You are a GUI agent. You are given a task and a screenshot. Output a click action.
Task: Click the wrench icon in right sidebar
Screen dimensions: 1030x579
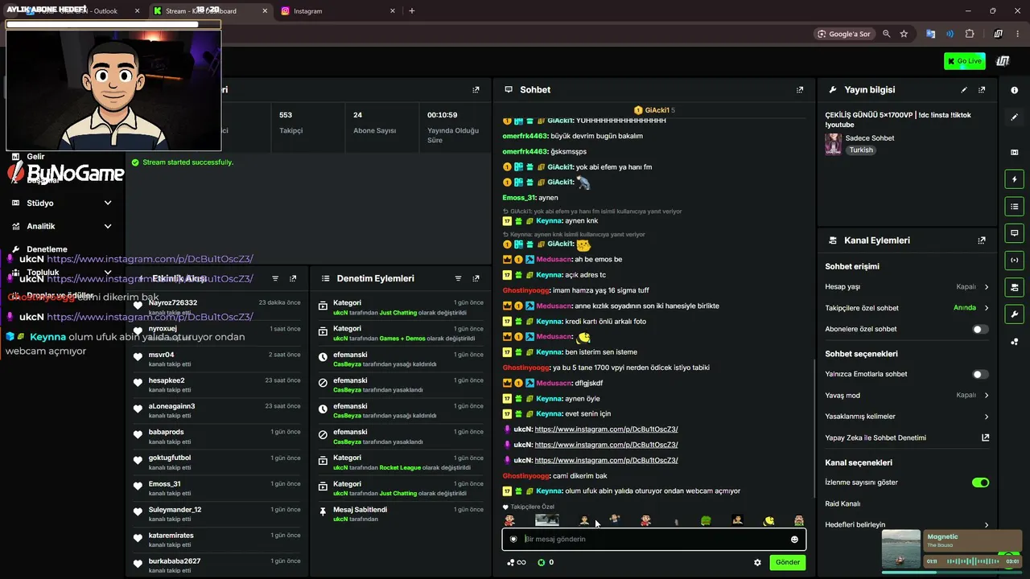[x=1015, y=314]
